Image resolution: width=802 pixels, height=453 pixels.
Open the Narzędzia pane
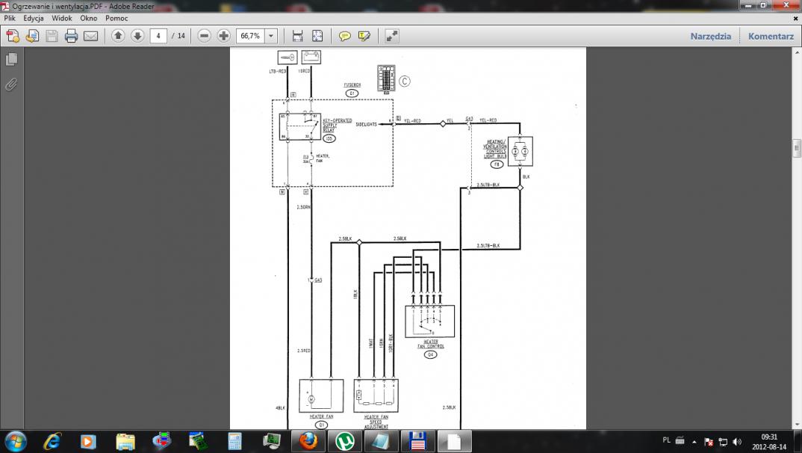710,36
